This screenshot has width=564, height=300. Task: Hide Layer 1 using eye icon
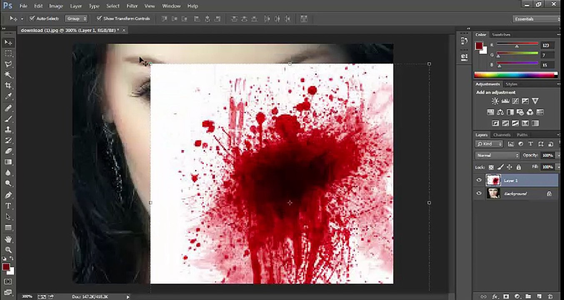tap(479, 180)
